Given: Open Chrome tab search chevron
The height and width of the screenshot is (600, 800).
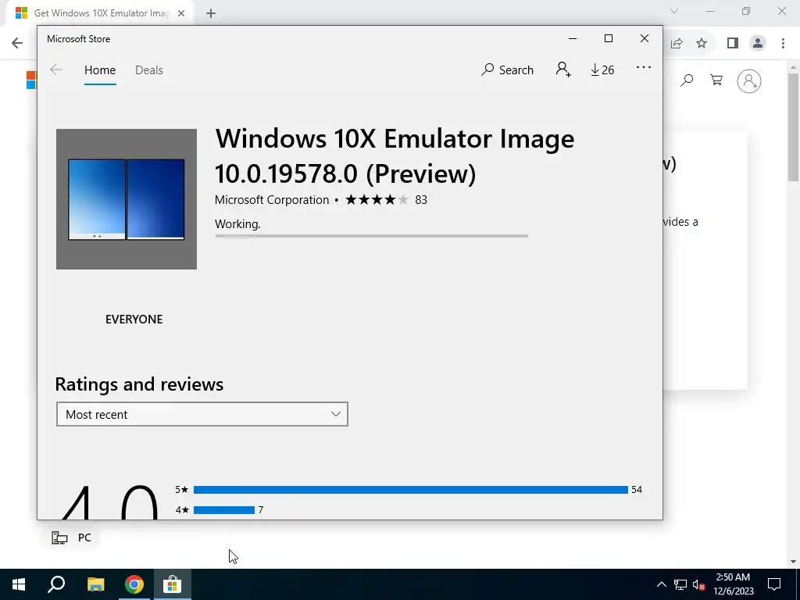Looking at the screenshot, I should tap(674, 11).
